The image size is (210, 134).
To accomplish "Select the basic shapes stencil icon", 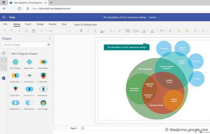I will point(4,60).
